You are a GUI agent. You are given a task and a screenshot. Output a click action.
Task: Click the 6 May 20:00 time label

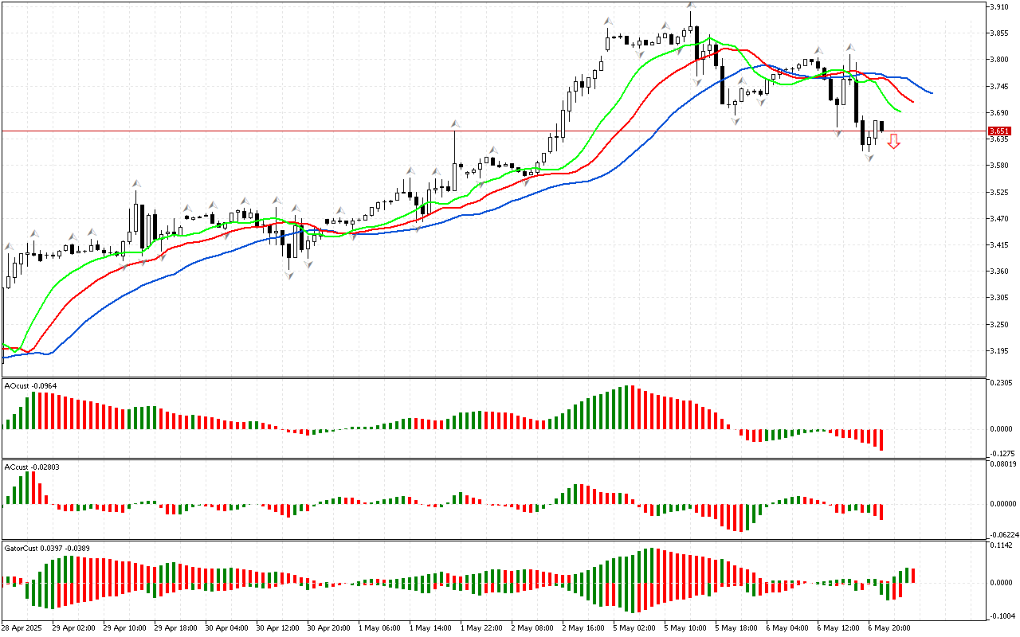pyautogui.click(x=890, y=627)
